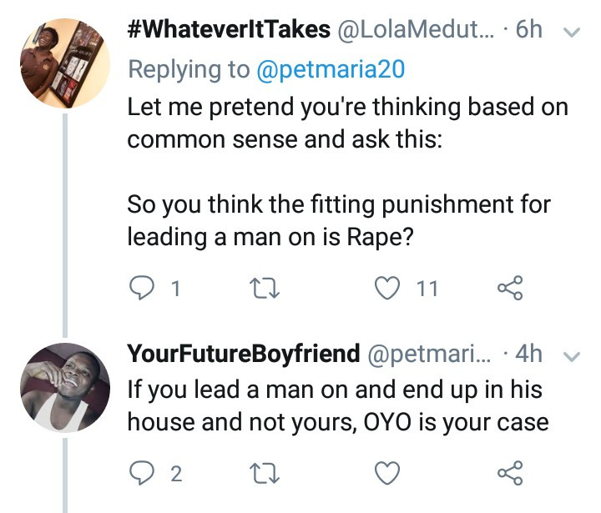Open tweet text about common sense

346,123
